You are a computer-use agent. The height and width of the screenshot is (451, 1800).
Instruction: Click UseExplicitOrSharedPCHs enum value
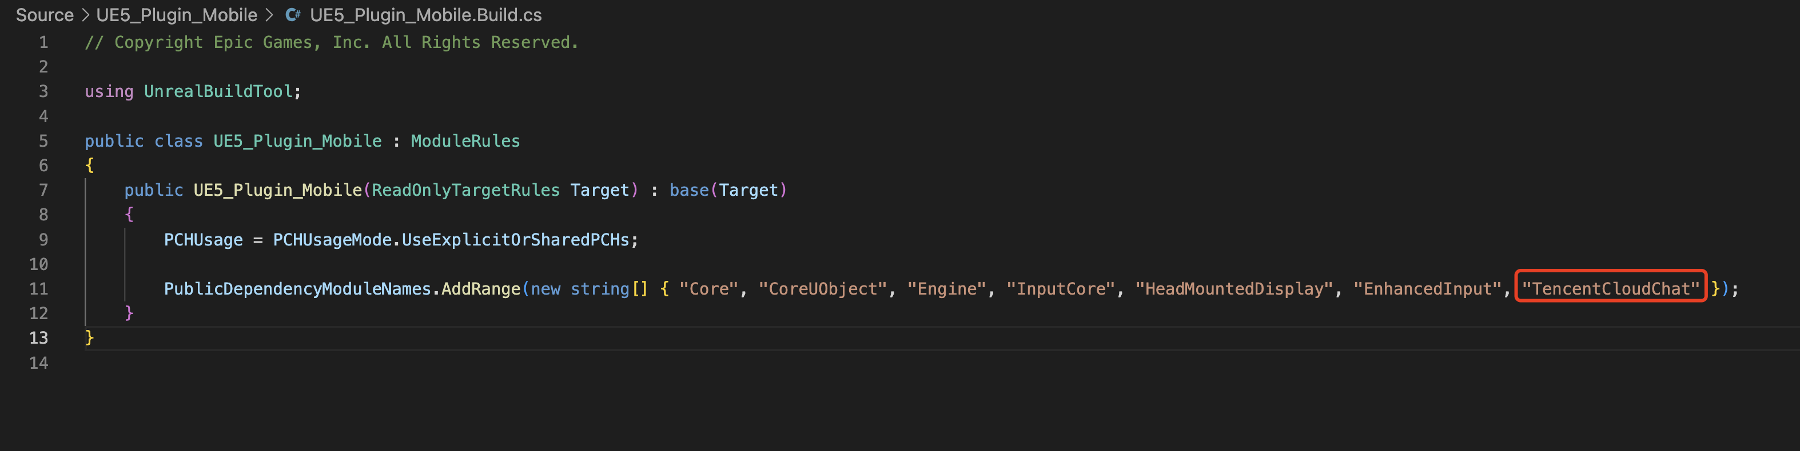point(516,240)
